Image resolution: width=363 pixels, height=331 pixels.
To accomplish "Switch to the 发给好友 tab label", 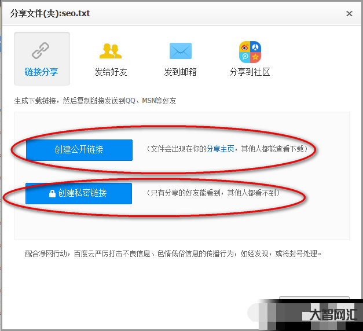I will tap(111, 72).
